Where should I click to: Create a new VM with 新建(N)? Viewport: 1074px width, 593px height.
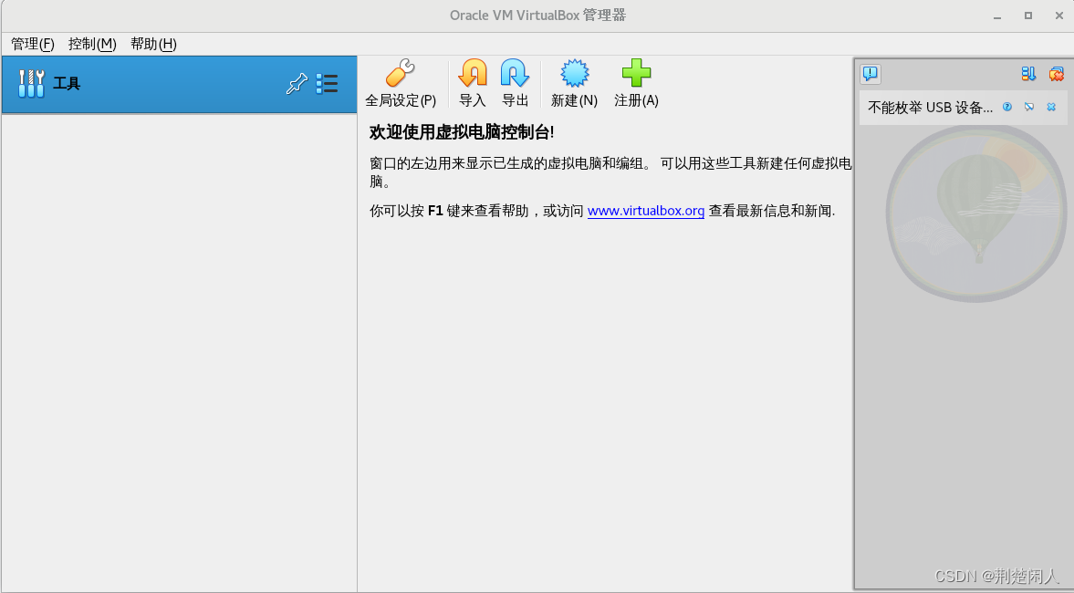tap(574, 84)
